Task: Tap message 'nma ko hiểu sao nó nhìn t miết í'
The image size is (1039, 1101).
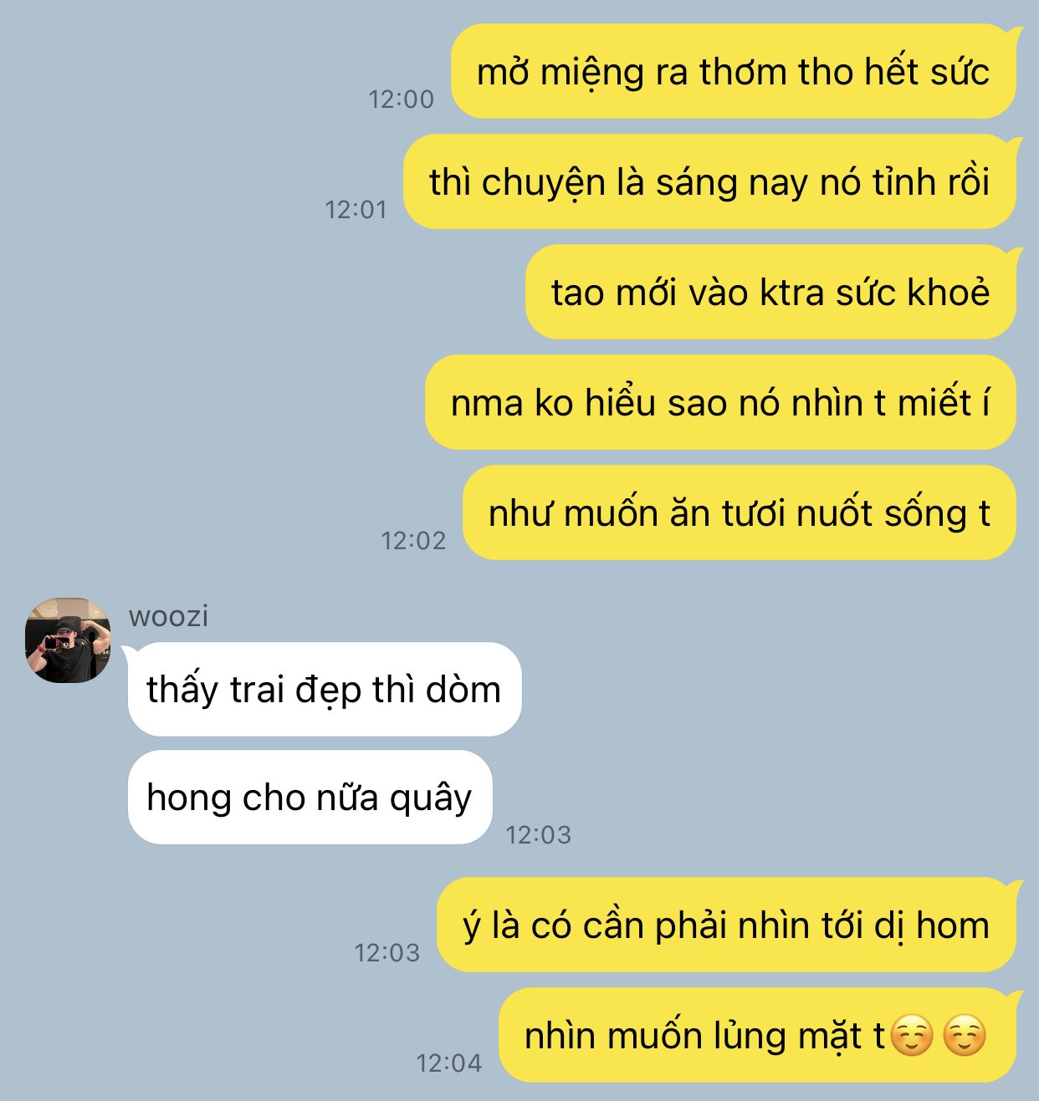Action: pos(720,403)
